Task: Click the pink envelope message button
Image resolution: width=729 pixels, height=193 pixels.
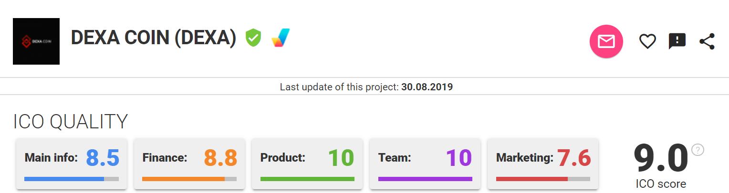Action: 606,42
